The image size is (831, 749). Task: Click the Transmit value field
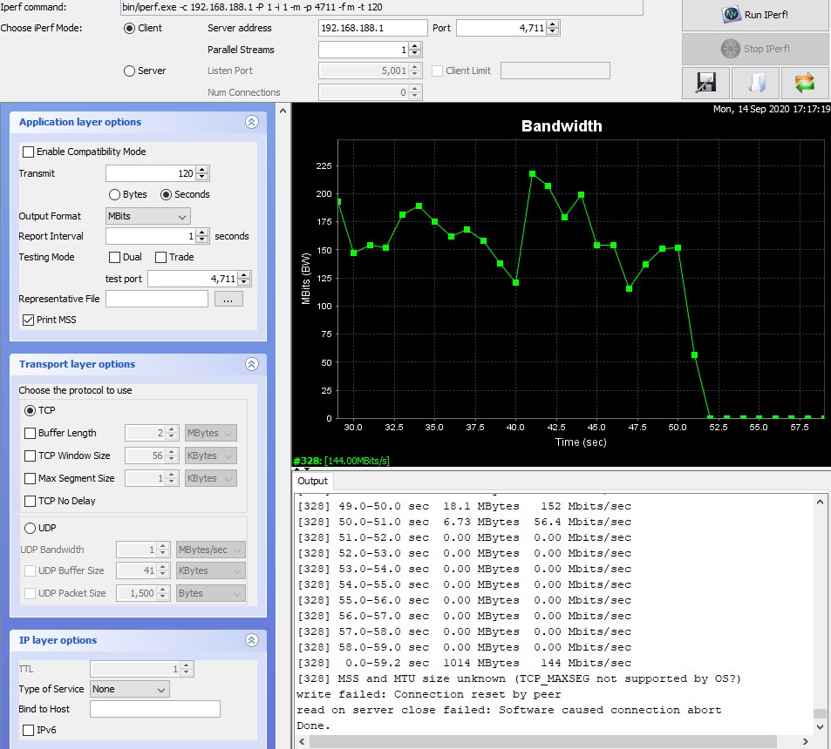coord(151,173)
